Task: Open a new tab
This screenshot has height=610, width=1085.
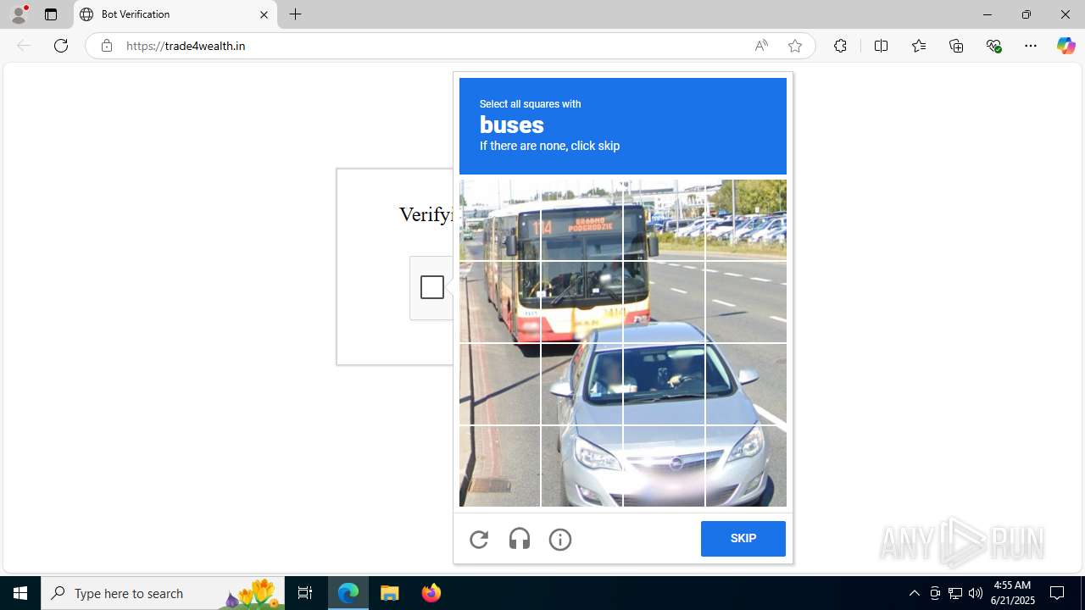Action: pos(295,14)
